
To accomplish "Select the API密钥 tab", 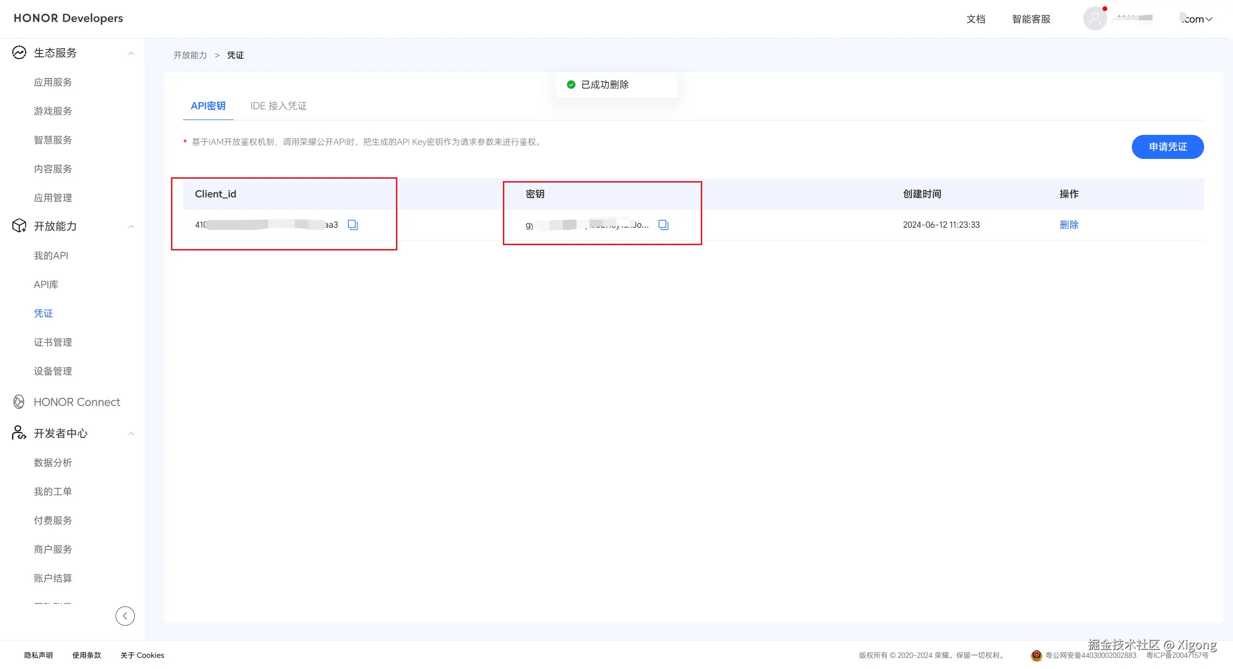I will (x=208, y=106).
